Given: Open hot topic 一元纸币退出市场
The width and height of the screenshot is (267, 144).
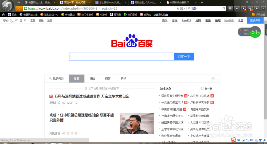Looking at the screenshot, I should [172, 102].
